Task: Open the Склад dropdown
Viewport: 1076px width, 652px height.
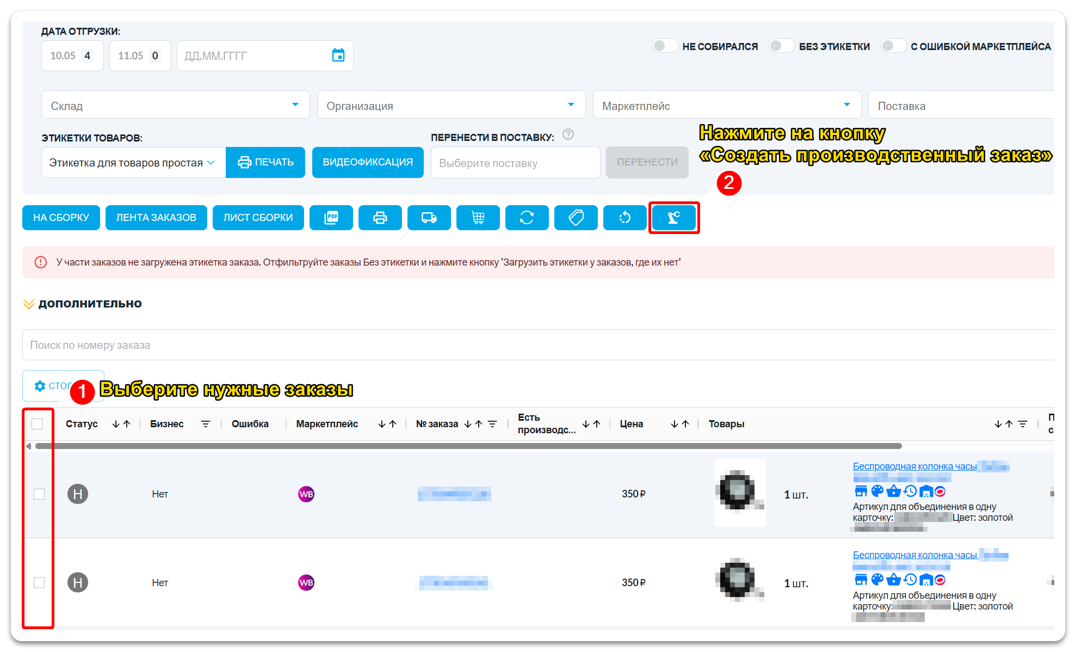Action: pyautogui.click(x=176, y=105)
